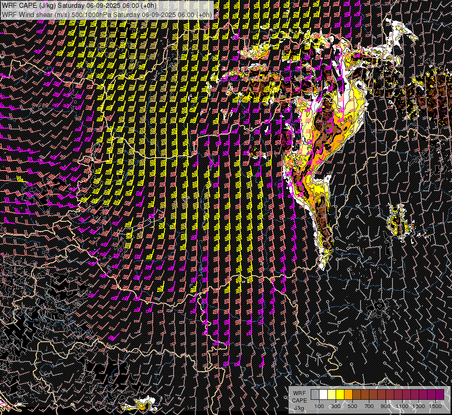Image resolution: width=452 pixels, height=415 pixels.
Task: Select the legend label 1300
Action: point(419,406)
